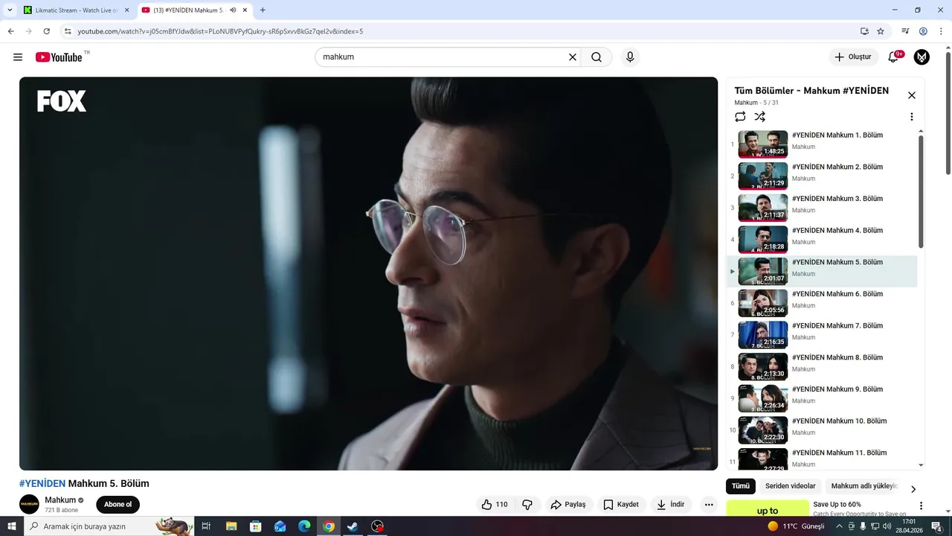
Task: Play #YENİDEN Mahkum 1. Bölüm
Action: pos(822,144)
